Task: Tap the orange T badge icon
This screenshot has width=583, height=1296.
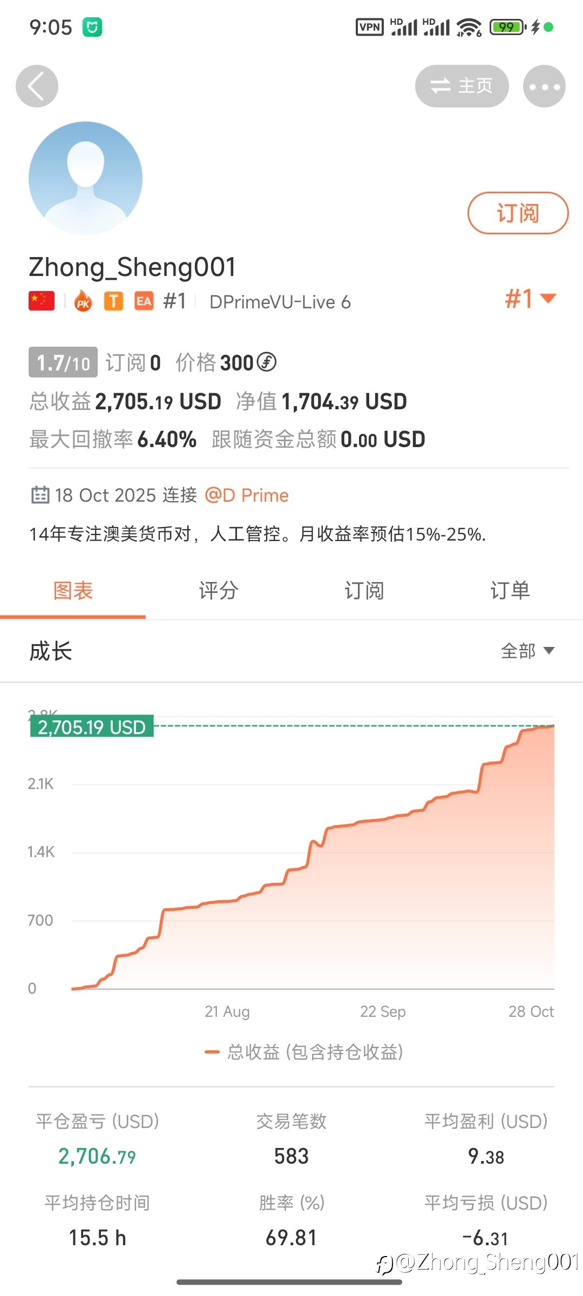Action: (113, 301)
